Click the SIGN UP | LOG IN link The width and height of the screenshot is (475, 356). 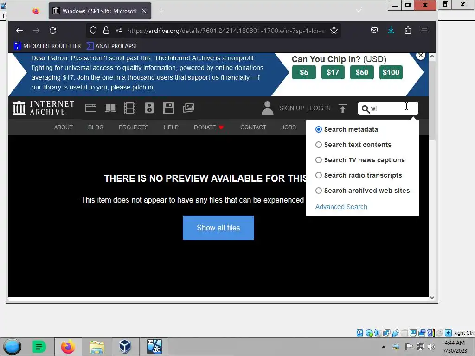[x=305, y=108]
